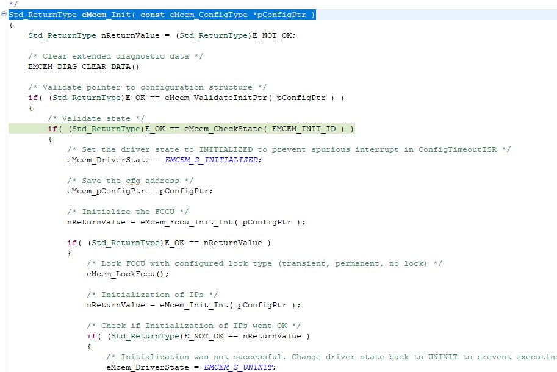This screenshot has width=557, height=372.
Task: Click the E_NOT_OK == nReturnValue condition
Action: (x=242, y=336)
